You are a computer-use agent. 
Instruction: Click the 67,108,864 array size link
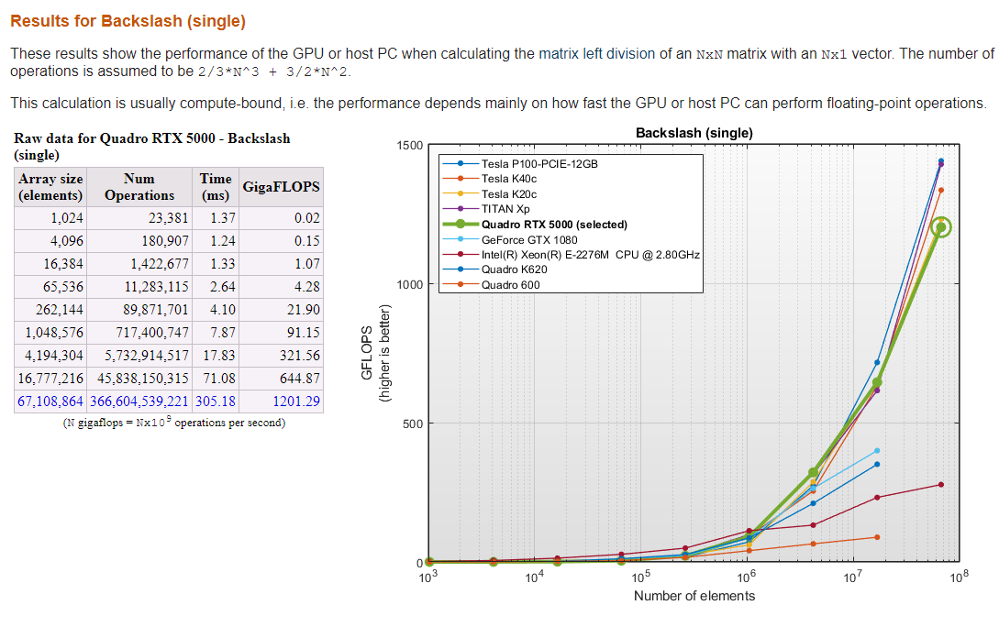coord(50,401)
